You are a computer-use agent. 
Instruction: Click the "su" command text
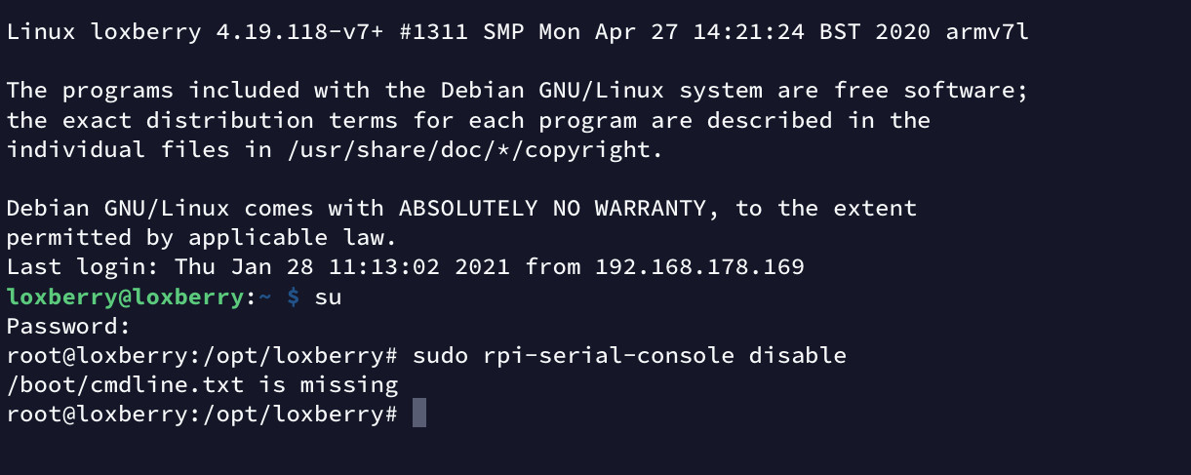coord(328,297)
